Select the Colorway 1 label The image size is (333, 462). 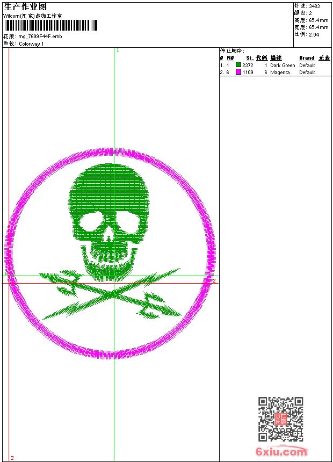tap(32, 44)
